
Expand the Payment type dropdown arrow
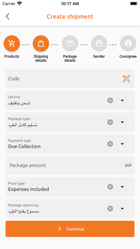click(x=122, y=144)
